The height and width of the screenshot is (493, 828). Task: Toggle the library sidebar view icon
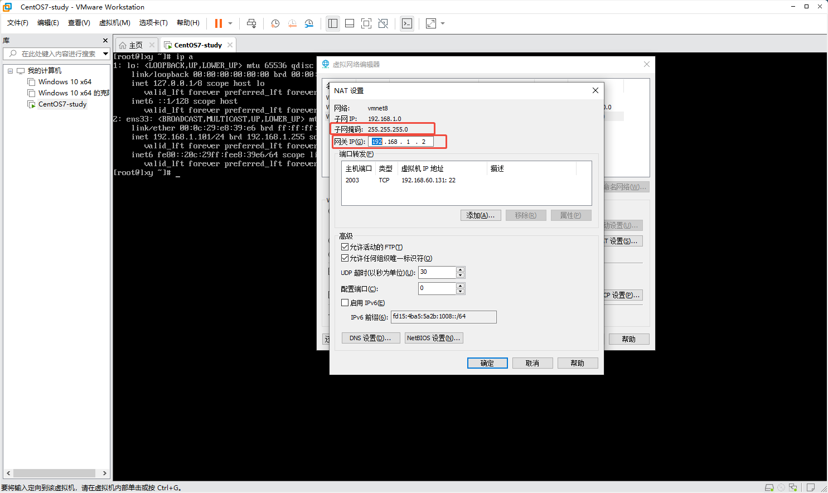[x=333, y=23]
